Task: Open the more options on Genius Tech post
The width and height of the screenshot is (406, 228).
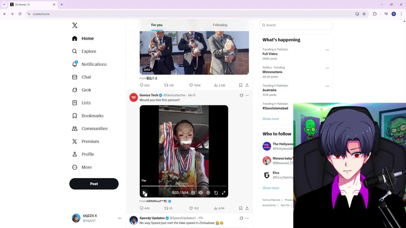Action: pos(247,95)
